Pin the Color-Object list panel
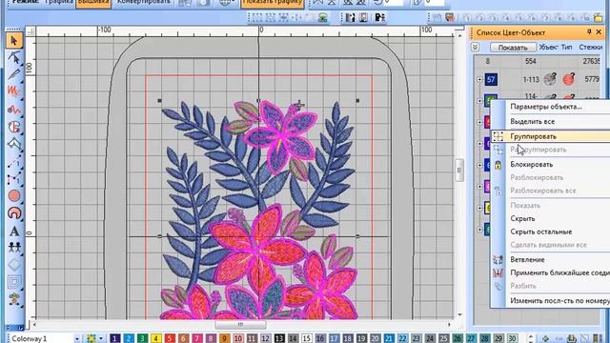Viewport: 610px width, 343px height. click(589, 31)
